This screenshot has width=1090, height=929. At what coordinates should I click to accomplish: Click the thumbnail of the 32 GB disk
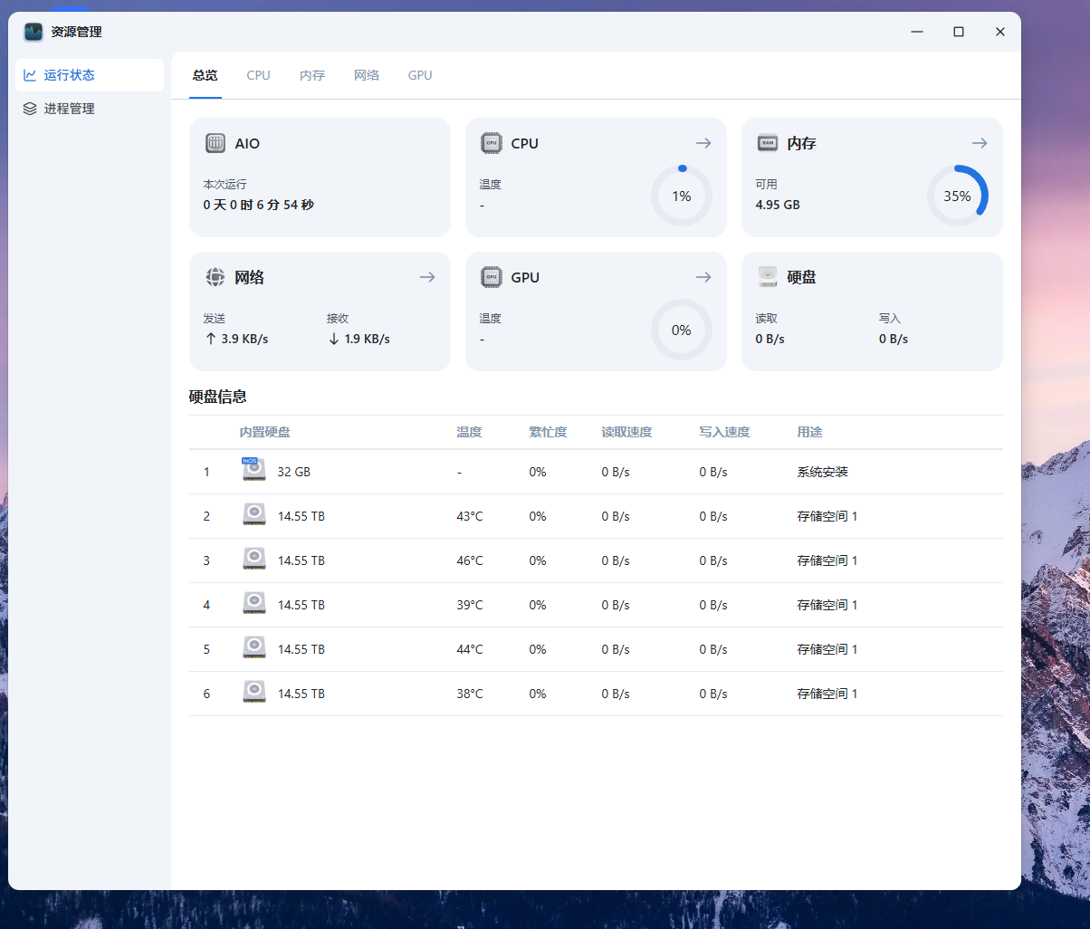[253, 470]
